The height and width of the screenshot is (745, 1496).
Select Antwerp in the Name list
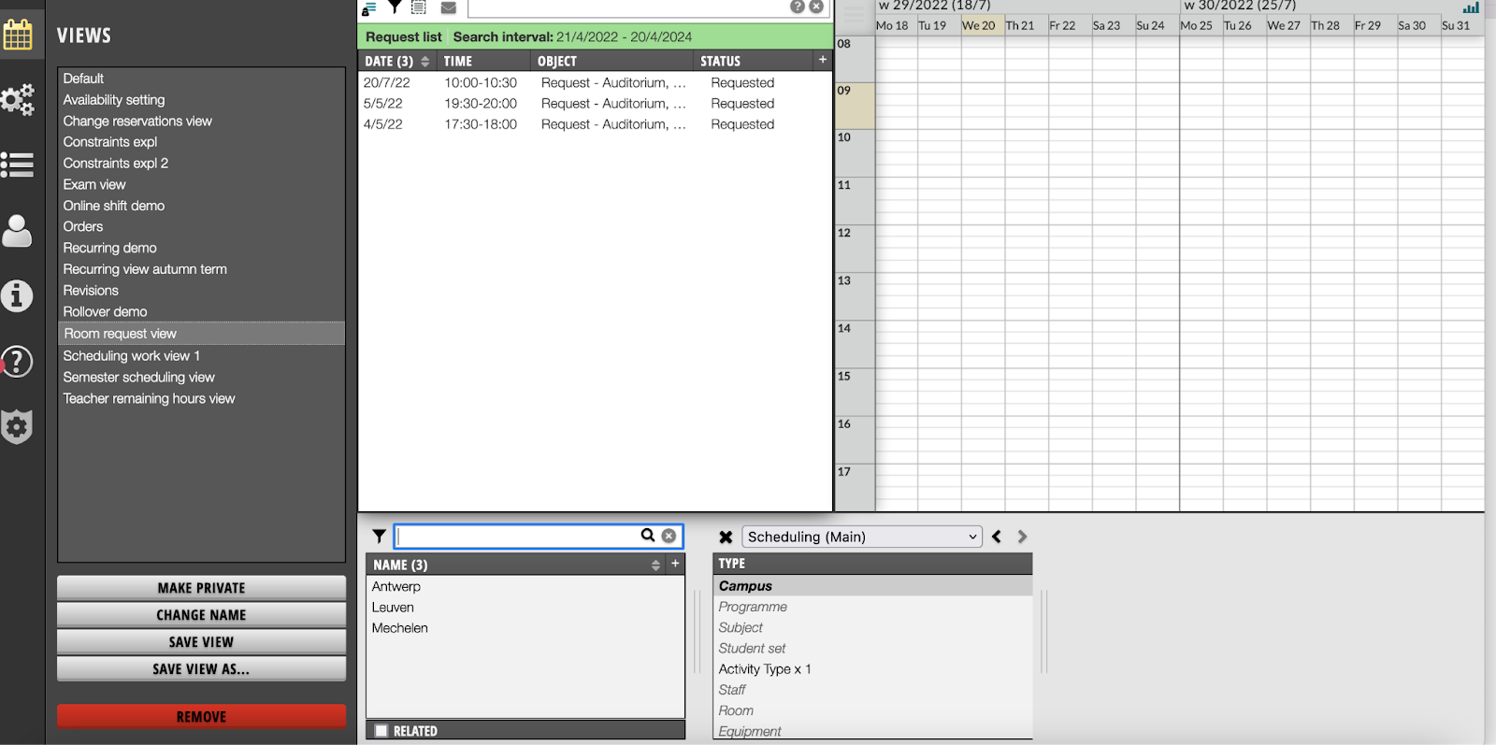click(525, 587)
